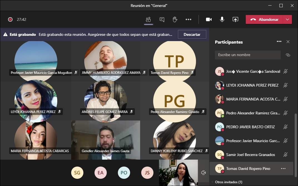The image size is (298, 186).
Task: Open more actions ellipsis in meeting toolbar
Action: click(188, 19)
